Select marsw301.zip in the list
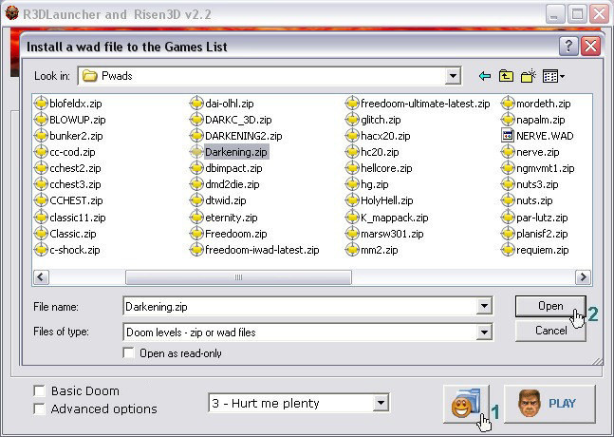This screenshot has width=614, height=437. [392, 234]
